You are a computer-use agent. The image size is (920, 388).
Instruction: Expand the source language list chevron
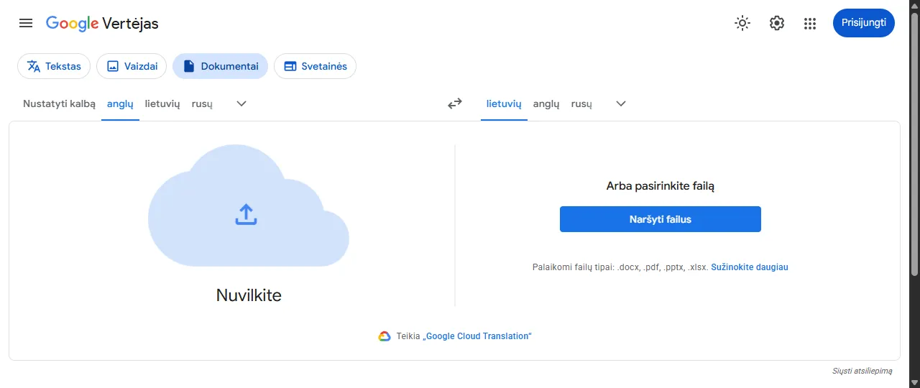point(241,103)
